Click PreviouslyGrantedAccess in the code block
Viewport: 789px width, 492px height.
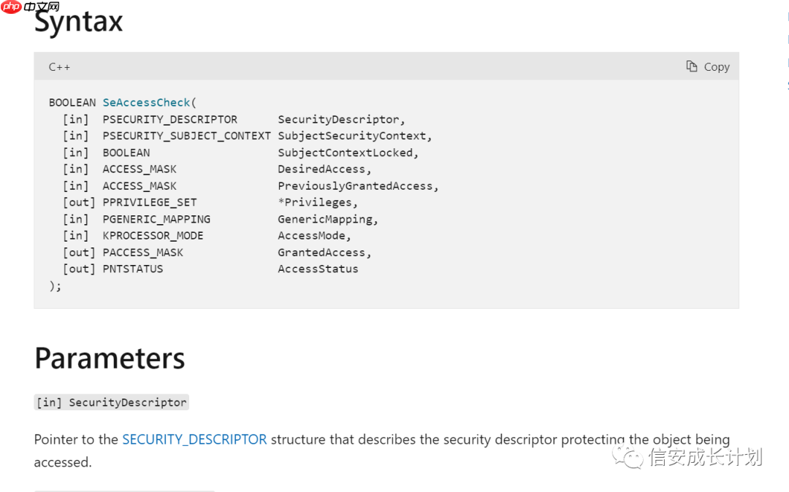[358, 186]
